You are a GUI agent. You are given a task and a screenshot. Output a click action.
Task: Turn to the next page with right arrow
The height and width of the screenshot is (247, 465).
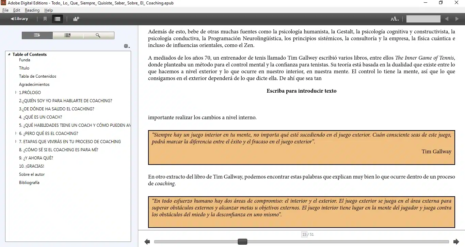pyautogui.click(x=456, y=242)
